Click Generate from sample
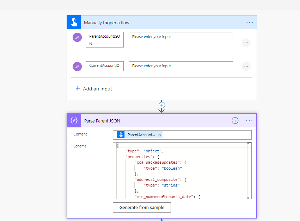300x221 pixels. (142, 208)
